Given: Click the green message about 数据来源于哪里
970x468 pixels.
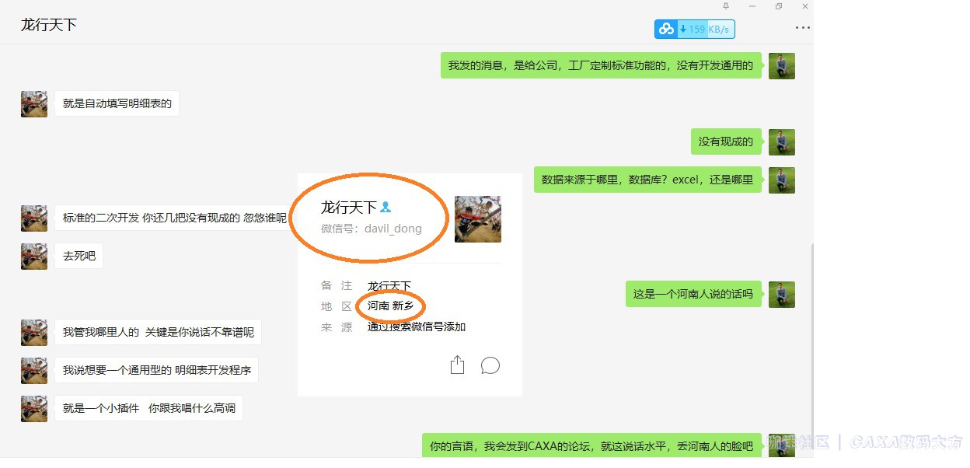Looking at the screenshot, I should pyautogui.click(x=647, y=180).
